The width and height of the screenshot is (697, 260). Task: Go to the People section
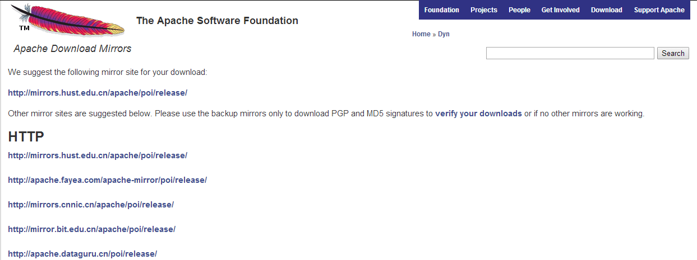click(519, 10)
